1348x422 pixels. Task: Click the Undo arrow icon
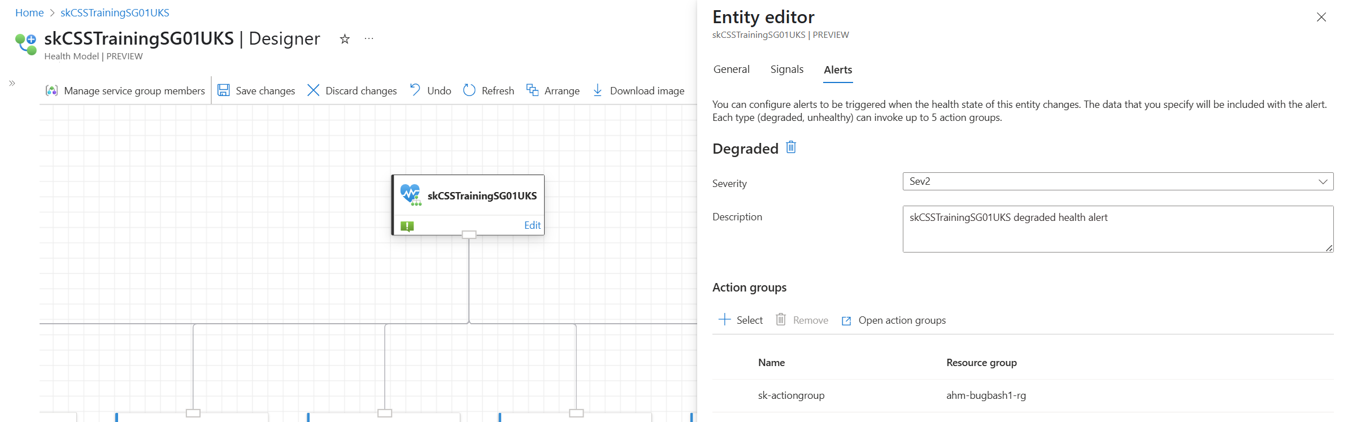click(415, 90)
